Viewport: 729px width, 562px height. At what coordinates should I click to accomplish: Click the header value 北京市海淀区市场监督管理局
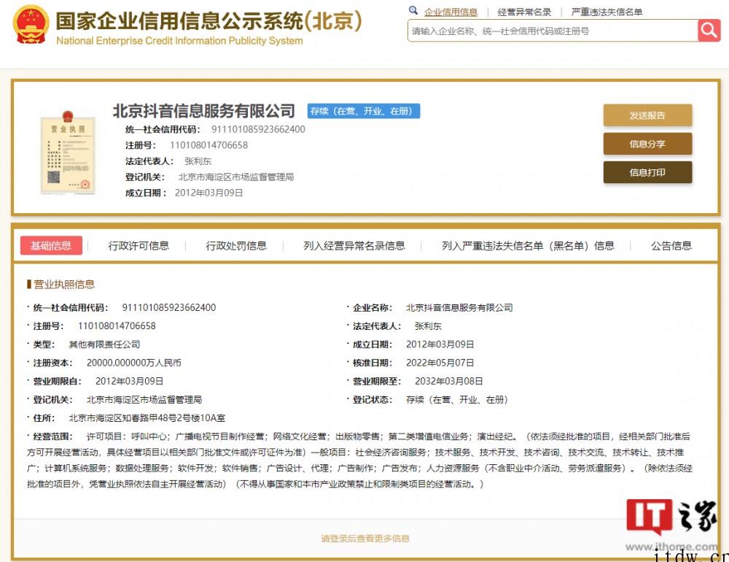[x=236, y=177]
